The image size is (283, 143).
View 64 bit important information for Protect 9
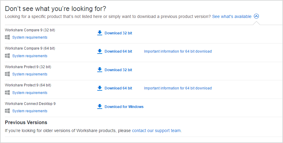(x=178, y=88)
